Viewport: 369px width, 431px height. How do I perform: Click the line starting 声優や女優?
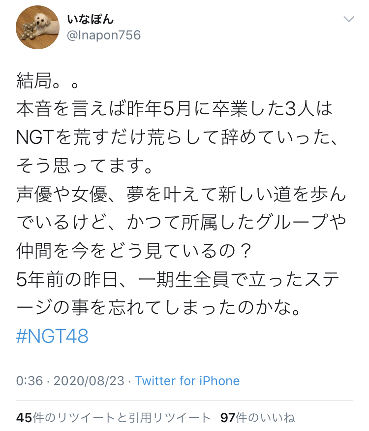point(181,195)
